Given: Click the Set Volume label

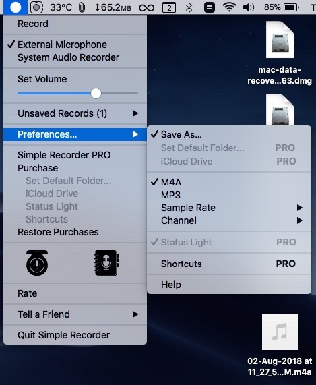Looking at the screenshot, I should click(x=42, y=79).
